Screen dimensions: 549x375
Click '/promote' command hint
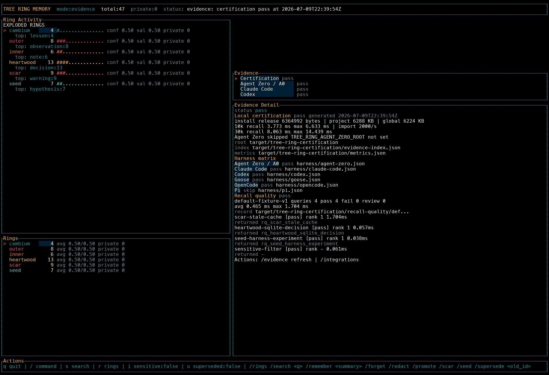point(424,366)
